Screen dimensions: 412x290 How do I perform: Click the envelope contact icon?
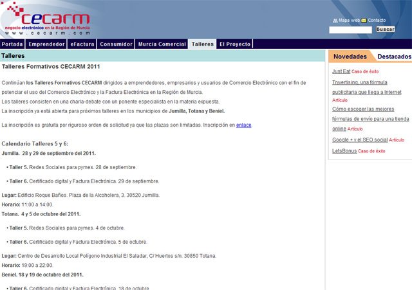(x=364, y=21)
